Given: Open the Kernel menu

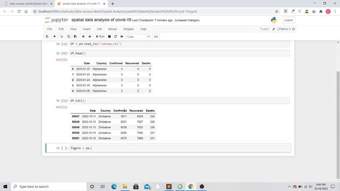Looking at the screenshot, I should [113, 29].
